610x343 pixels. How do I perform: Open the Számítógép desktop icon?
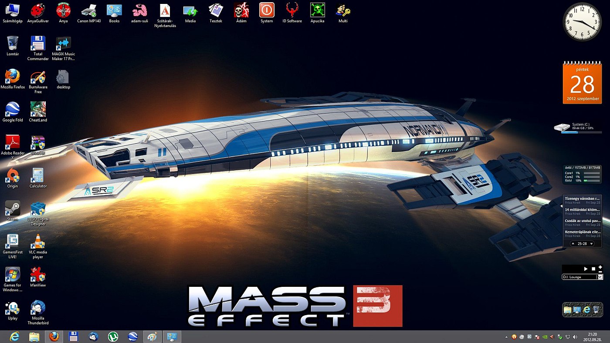pos(13,13)
